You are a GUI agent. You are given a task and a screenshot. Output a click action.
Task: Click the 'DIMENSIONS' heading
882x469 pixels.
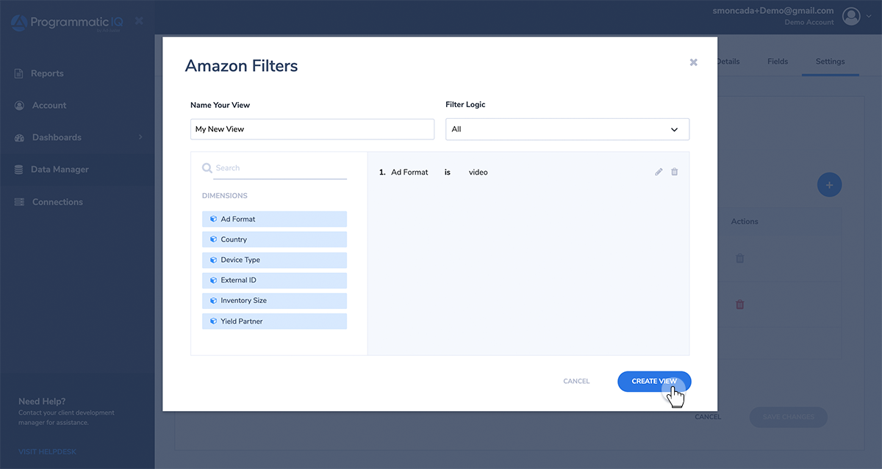[225, 196]
